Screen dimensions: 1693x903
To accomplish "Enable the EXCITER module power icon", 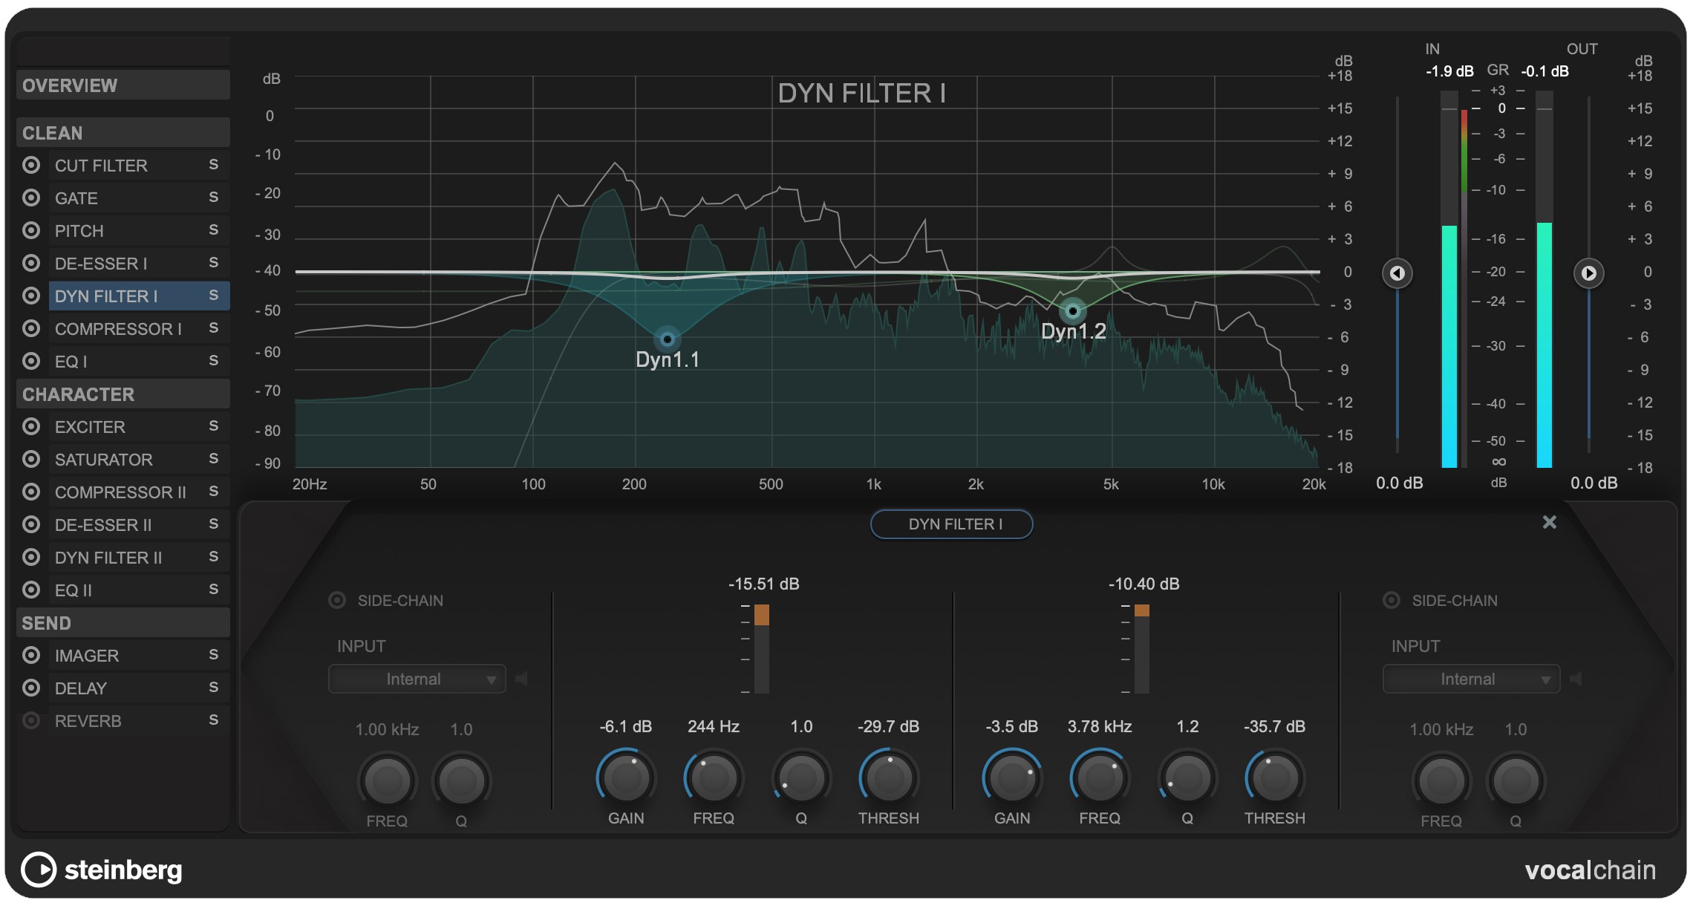I will point(30,426).
